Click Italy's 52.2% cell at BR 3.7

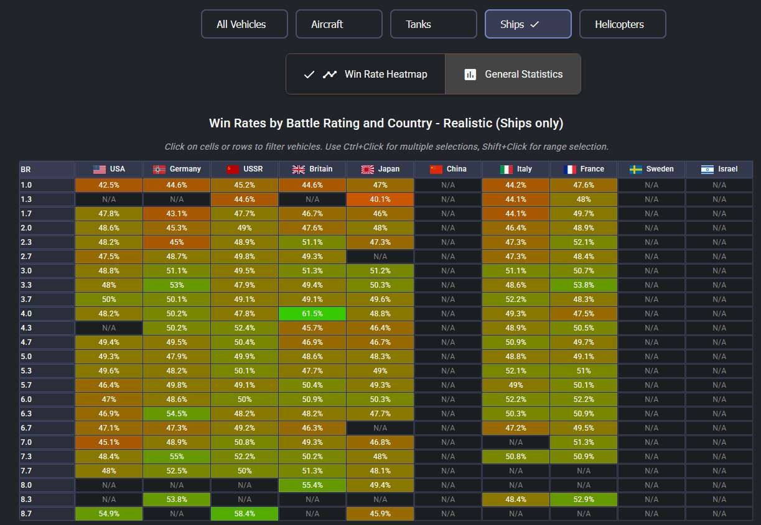click(x=516, y=299)
